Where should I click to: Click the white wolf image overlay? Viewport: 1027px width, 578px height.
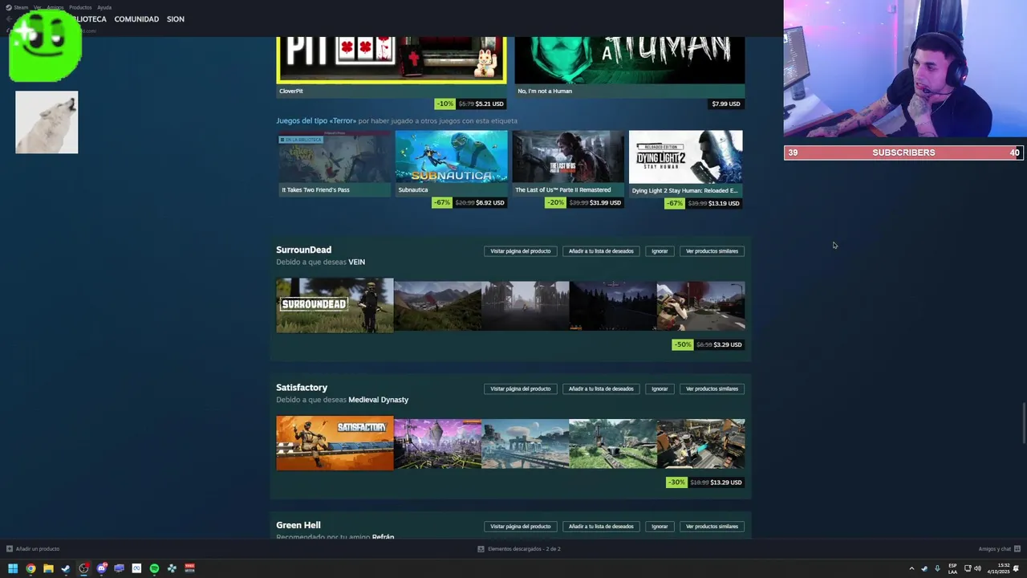coord(47,122)
